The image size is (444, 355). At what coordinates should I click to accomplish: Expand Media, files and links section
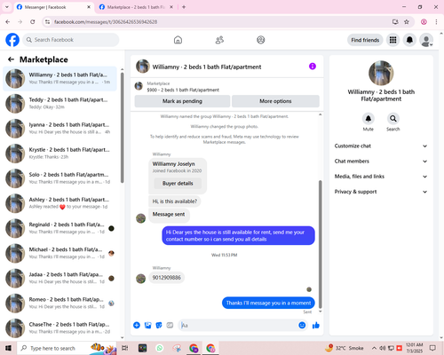381,177
